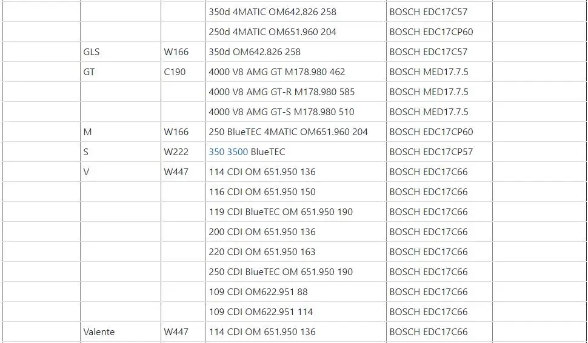Click the "350d OM642.826 258" GLS entry
Image resolution: width=588 pixels, height=343 pixels.
tap(296, 52)
